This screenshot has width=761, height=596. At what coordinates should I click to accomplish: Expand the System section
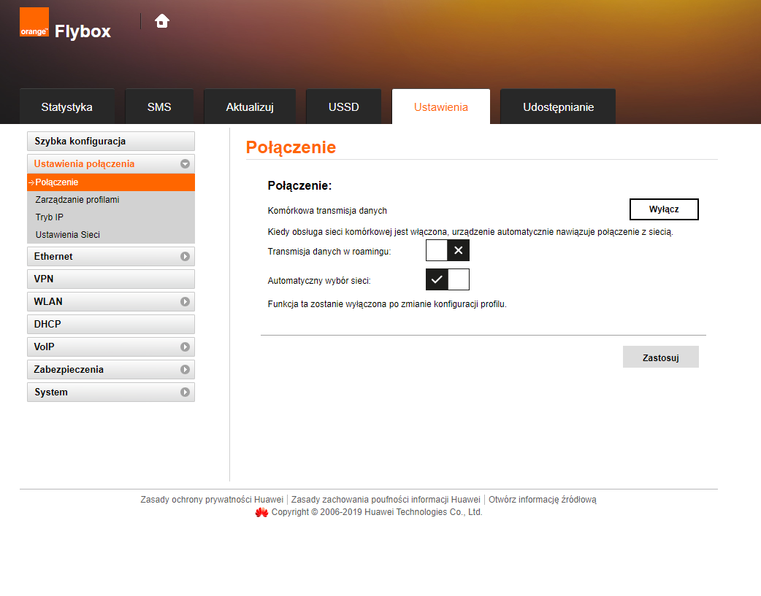click(110, 392)
